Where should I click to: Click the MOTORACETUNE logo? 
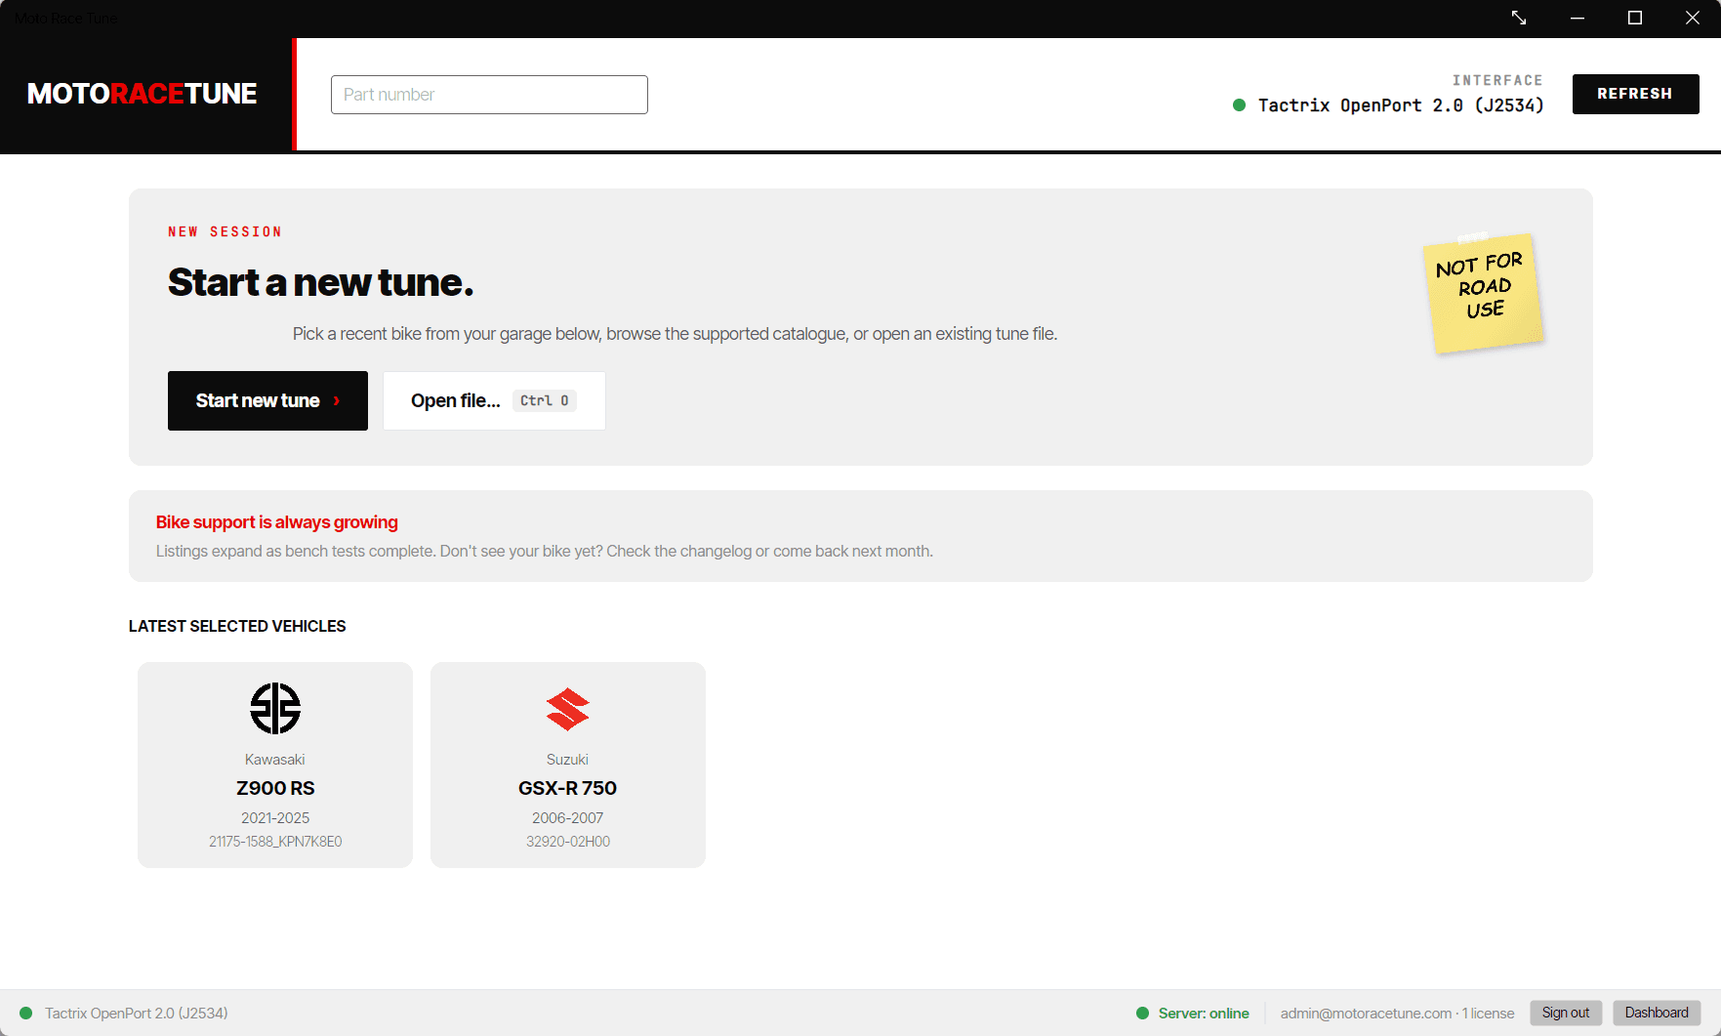tap(143, 94)
